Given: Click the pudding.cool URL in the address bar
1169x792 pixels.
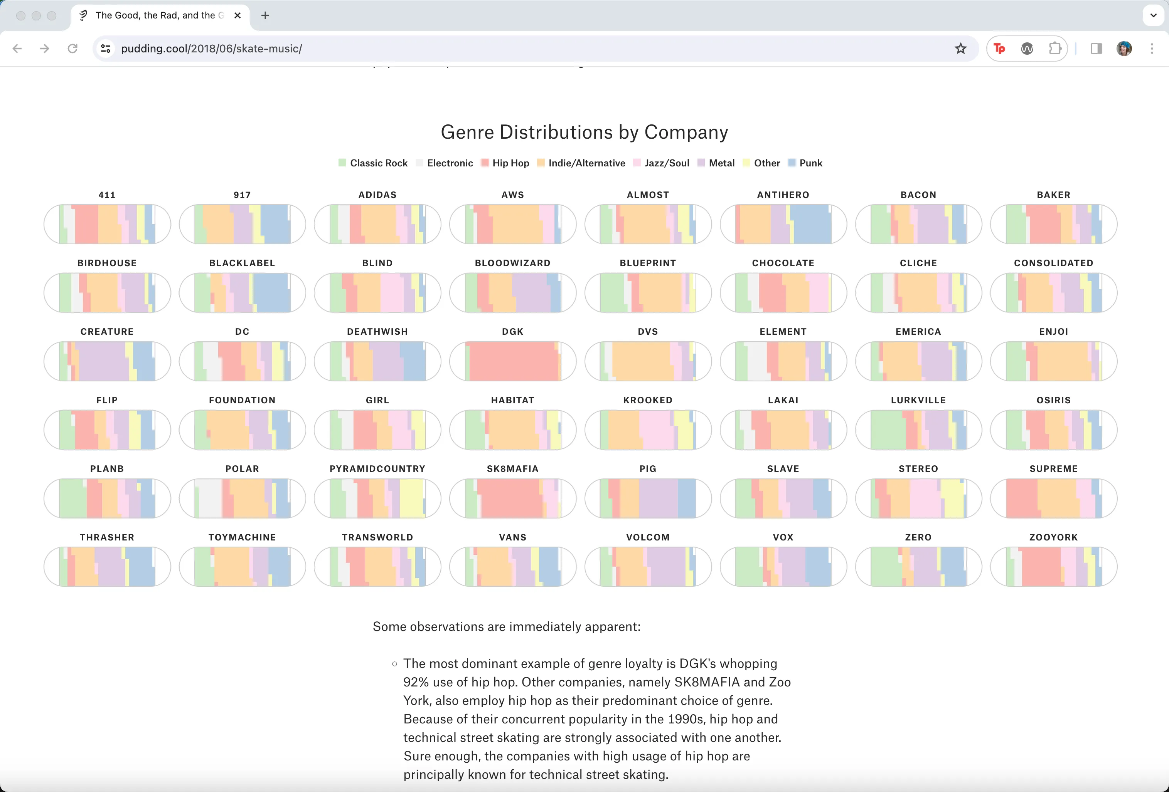Looking at the screenshot, I should click(x=211, y=48).
